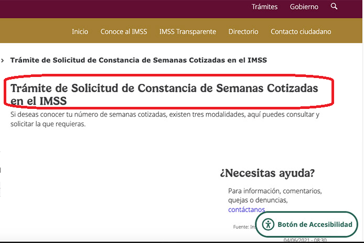This screenshot has height=243, width=364.
Task: Click the date stamp 04/06/2021
Action: click(x=305, y=240)
